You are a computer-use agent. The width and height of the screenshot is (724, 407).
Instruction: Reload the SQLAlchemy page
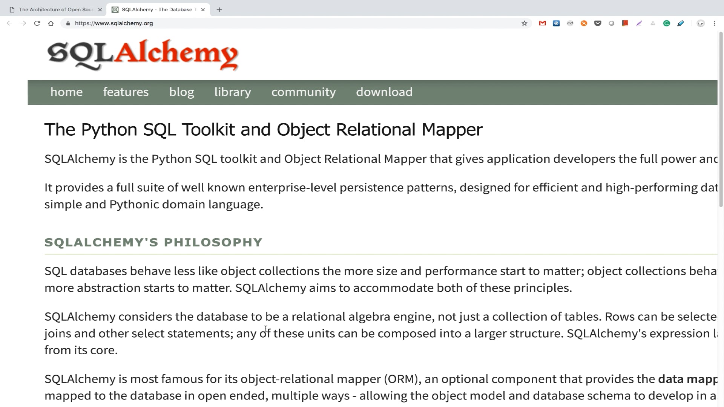[37, 23]
